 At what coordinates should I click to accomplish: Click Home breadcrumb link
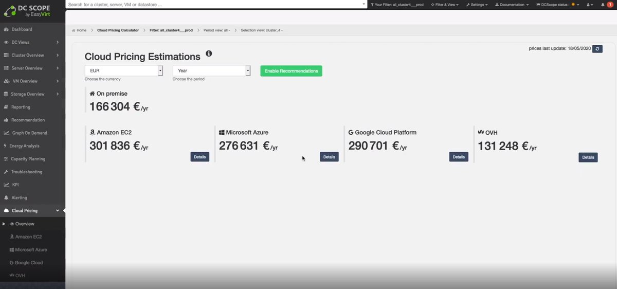(82, 30)
